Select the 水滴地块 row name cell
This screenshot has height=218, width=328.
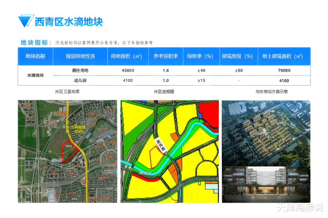(35, 75)
